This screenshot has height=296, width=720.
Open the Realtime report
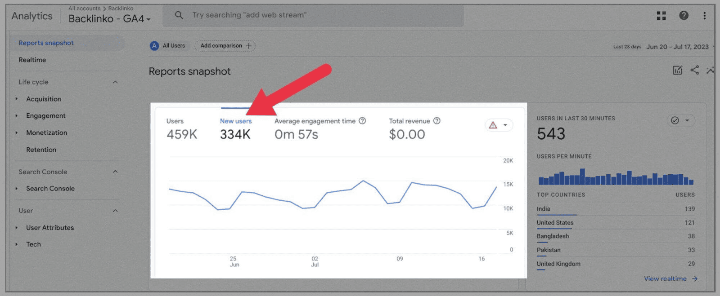tap(32, 60)
